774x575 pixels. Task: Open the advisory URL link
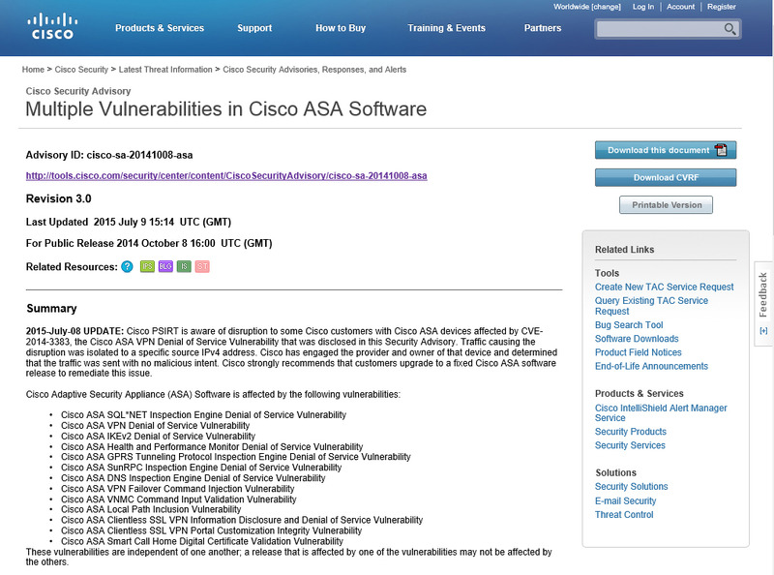(226, 176)
